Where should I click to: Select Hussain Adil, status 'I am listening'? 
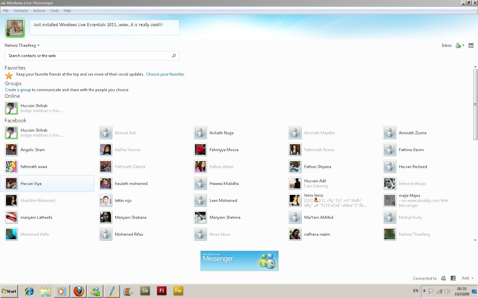coord(315,183)
